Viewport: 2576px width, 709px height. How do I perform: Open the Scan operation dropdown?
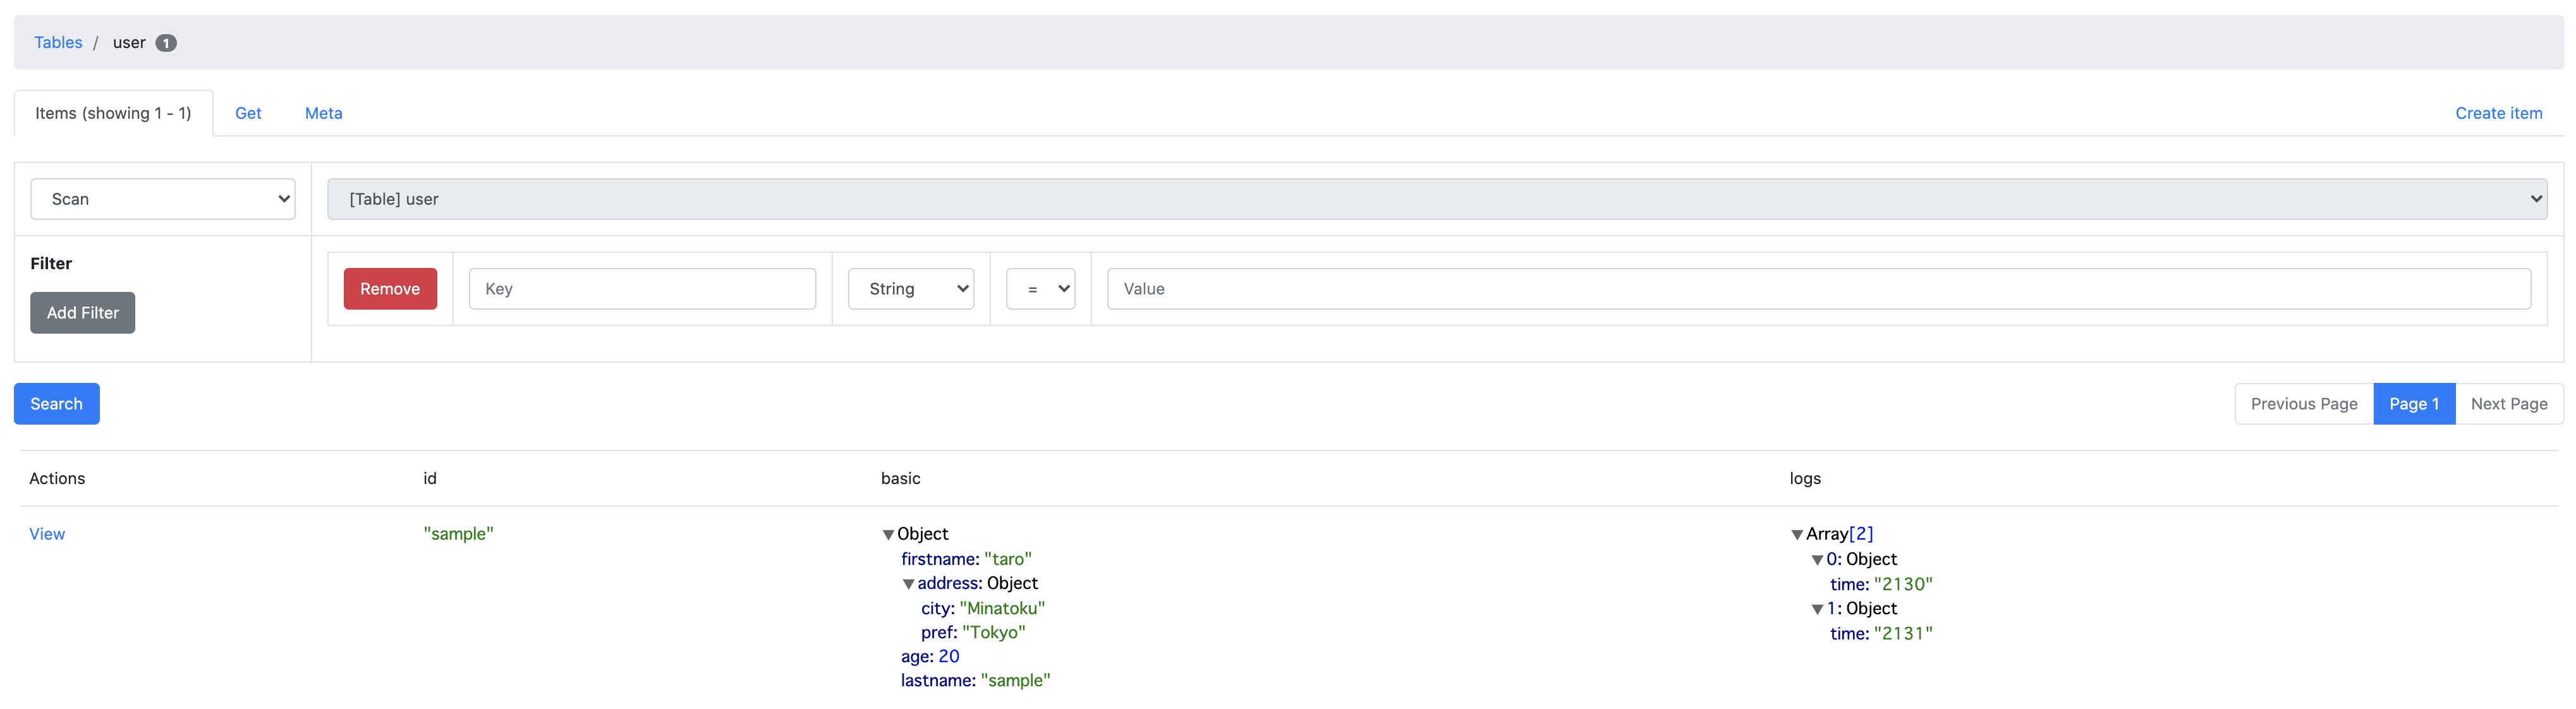163,199
